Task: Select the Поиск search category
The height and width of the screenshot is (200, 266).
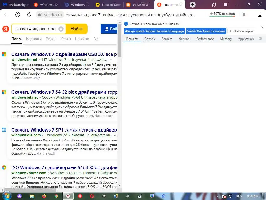Action: point(17,39)
